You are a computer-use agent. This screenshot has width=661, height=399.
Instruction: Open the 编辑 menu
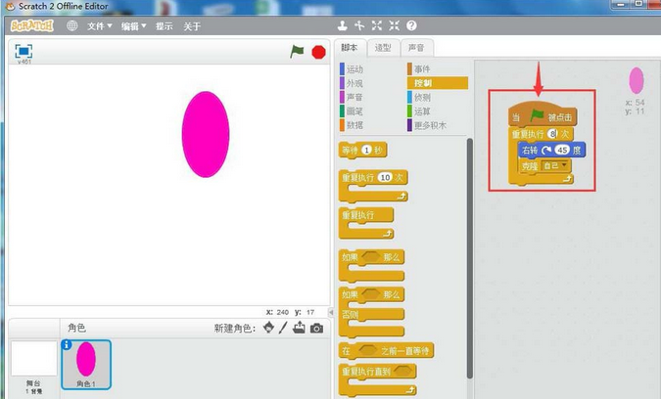[133, 26]
